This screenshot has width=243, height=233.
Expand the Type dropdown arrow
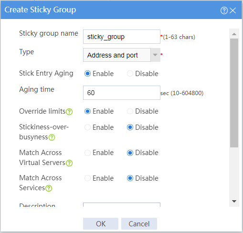click(155, 55)
